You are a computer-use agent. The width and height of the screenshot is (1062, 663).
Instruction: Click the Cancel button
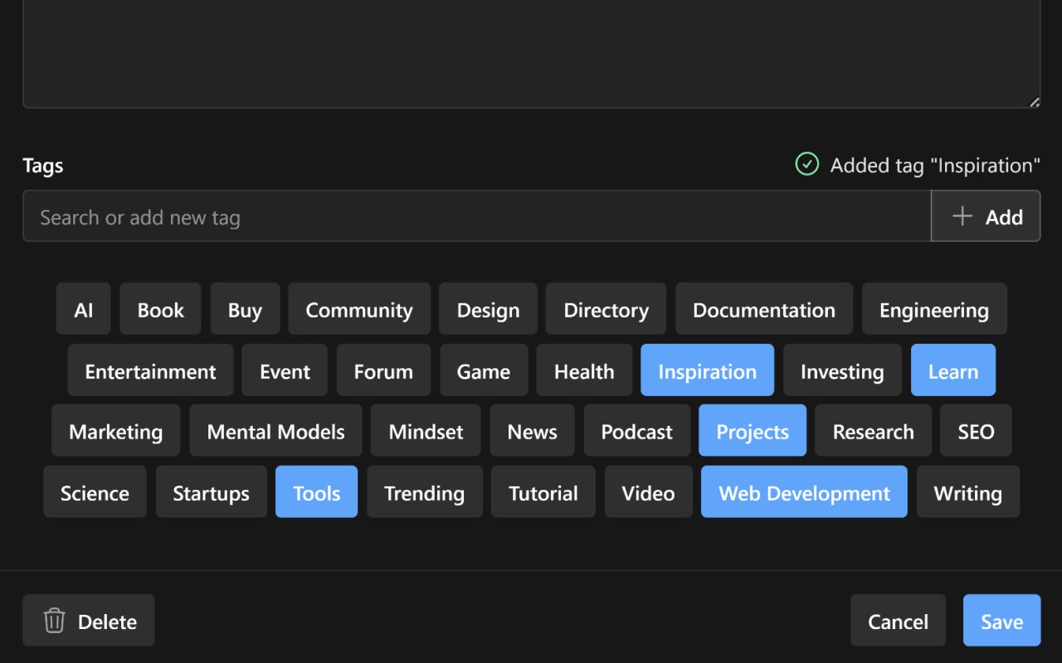click(898, 621)
